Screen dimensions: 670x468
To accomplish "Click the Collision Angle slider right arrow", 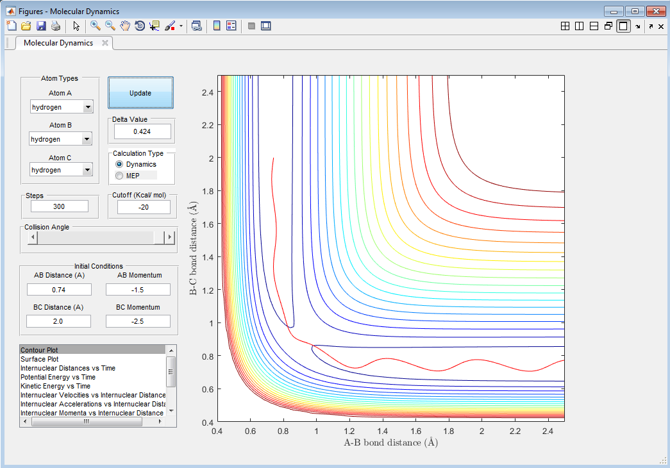I will [170, 238].
